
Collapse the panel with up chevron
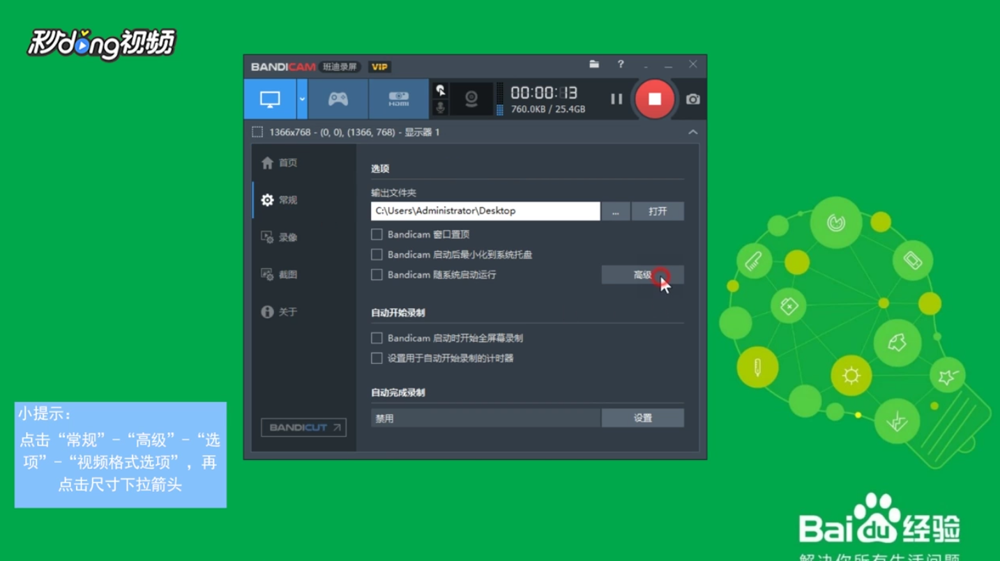click(692, 132)
